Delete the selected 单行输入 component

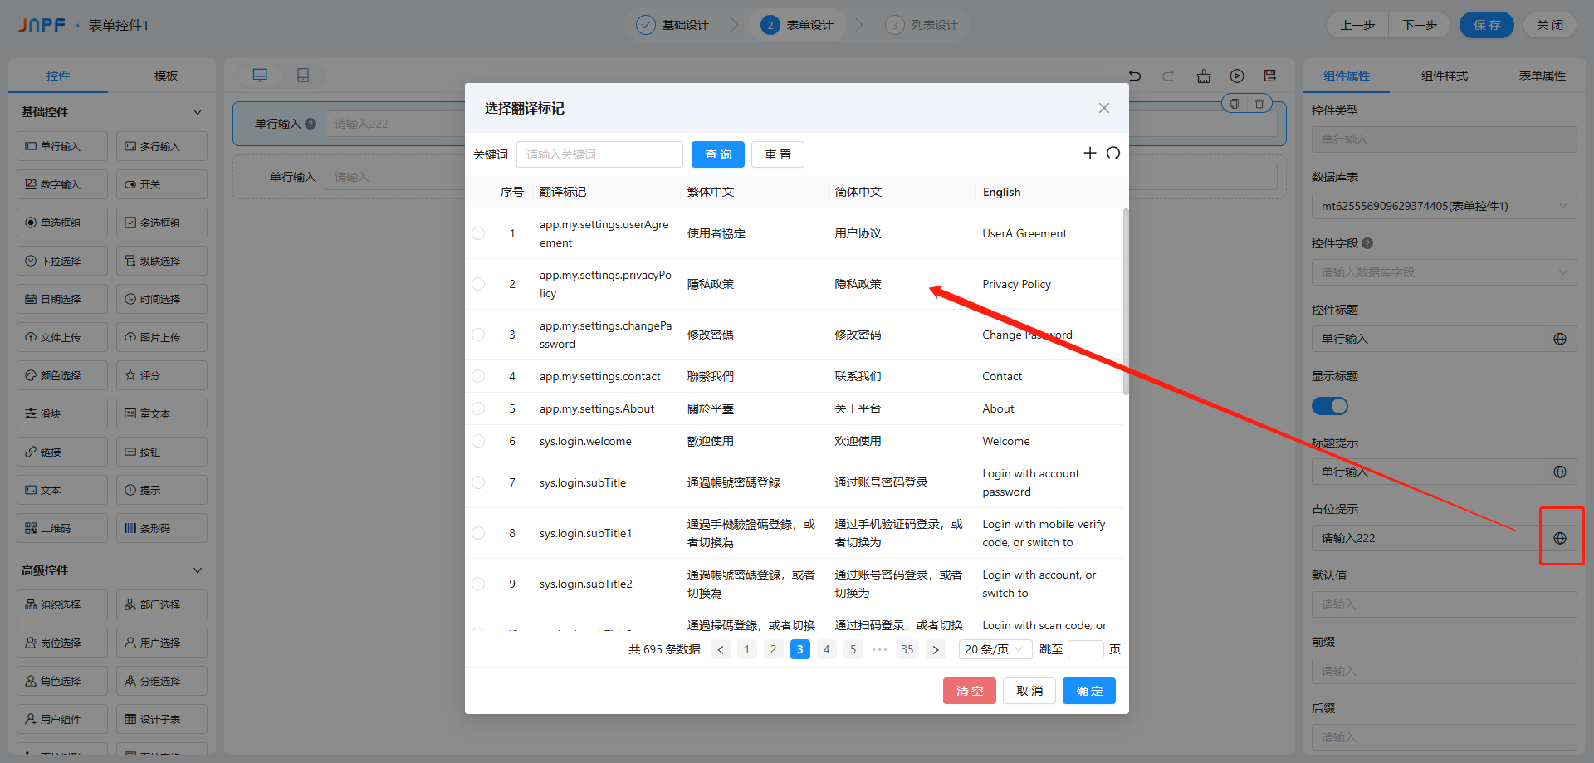[1259, 104]
